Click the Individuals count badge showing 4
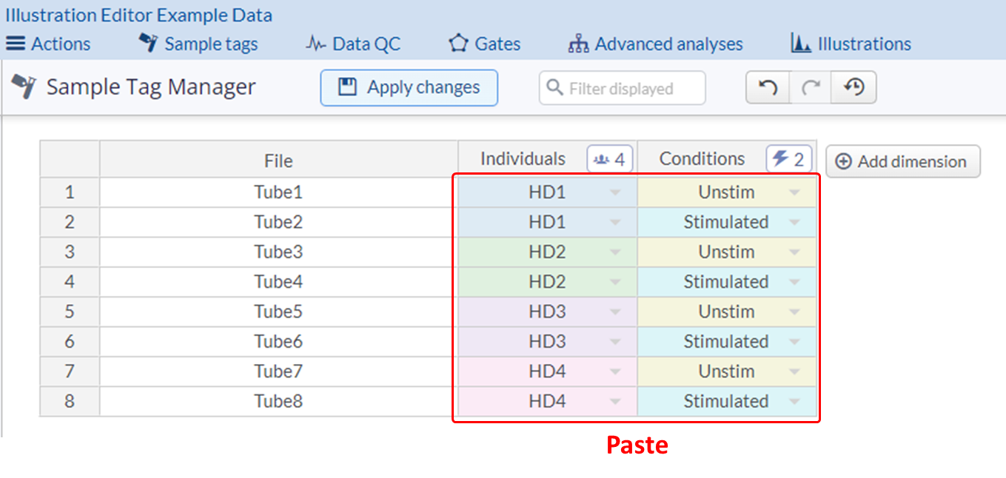Viewport: 1006px width, 478px height. (610, 159)
